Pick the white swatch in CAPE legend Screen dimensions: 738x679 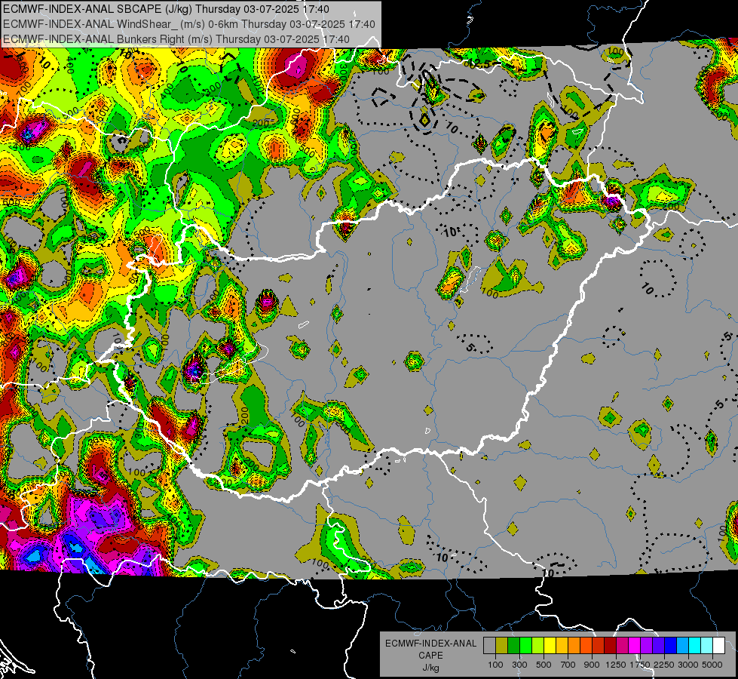pos(718,645)
